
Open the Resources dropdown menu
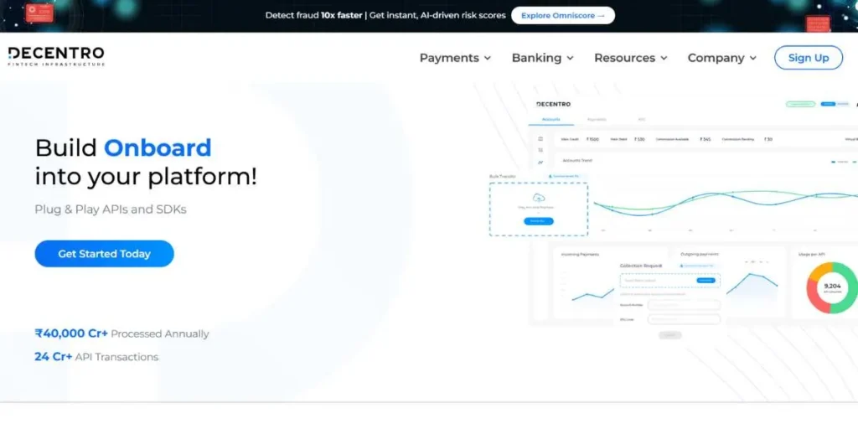pos(630,58)
